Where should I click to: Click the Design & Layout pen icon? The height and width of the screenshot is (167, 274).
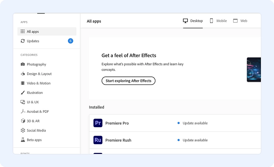(x=23, y=74)
